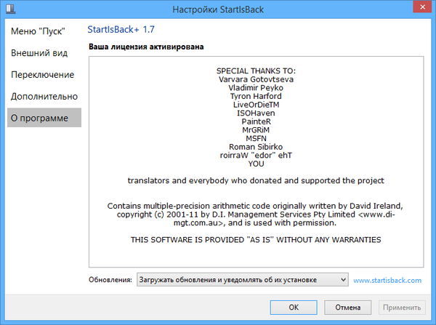
Task: Click the Применить button
Action: (x=402, y=308)
